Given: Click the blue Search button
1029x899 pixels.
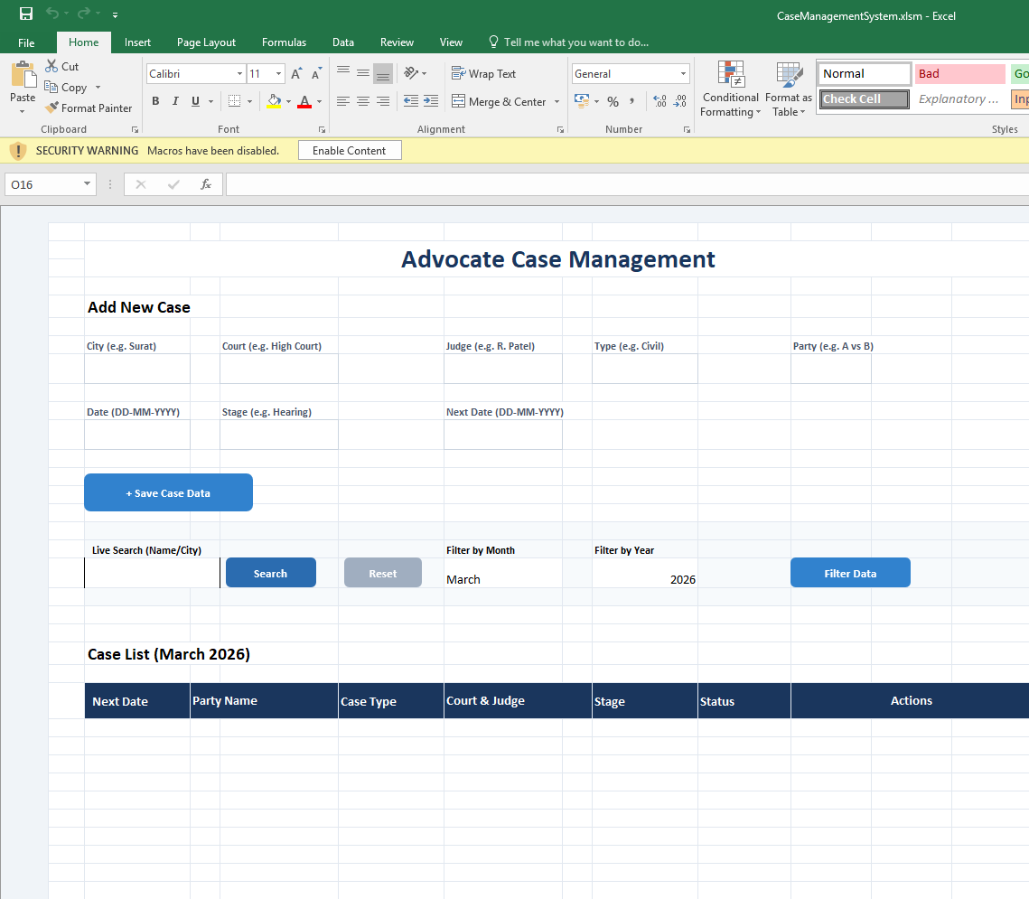Looking at the screenshot, I should point(270,573).
